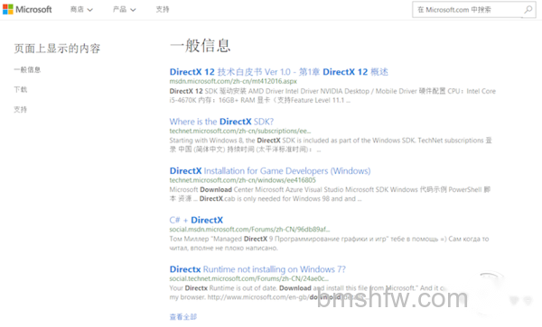The height and width of the screenshot is (327, 542).
Task: Click the description starting 'Starting with Windows 8'
Action: 331,145
